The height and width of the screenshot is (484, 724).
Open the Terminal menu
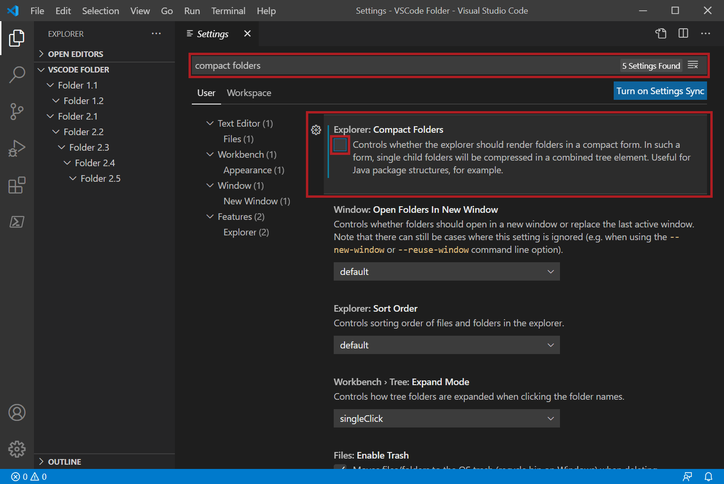point(228,10)
